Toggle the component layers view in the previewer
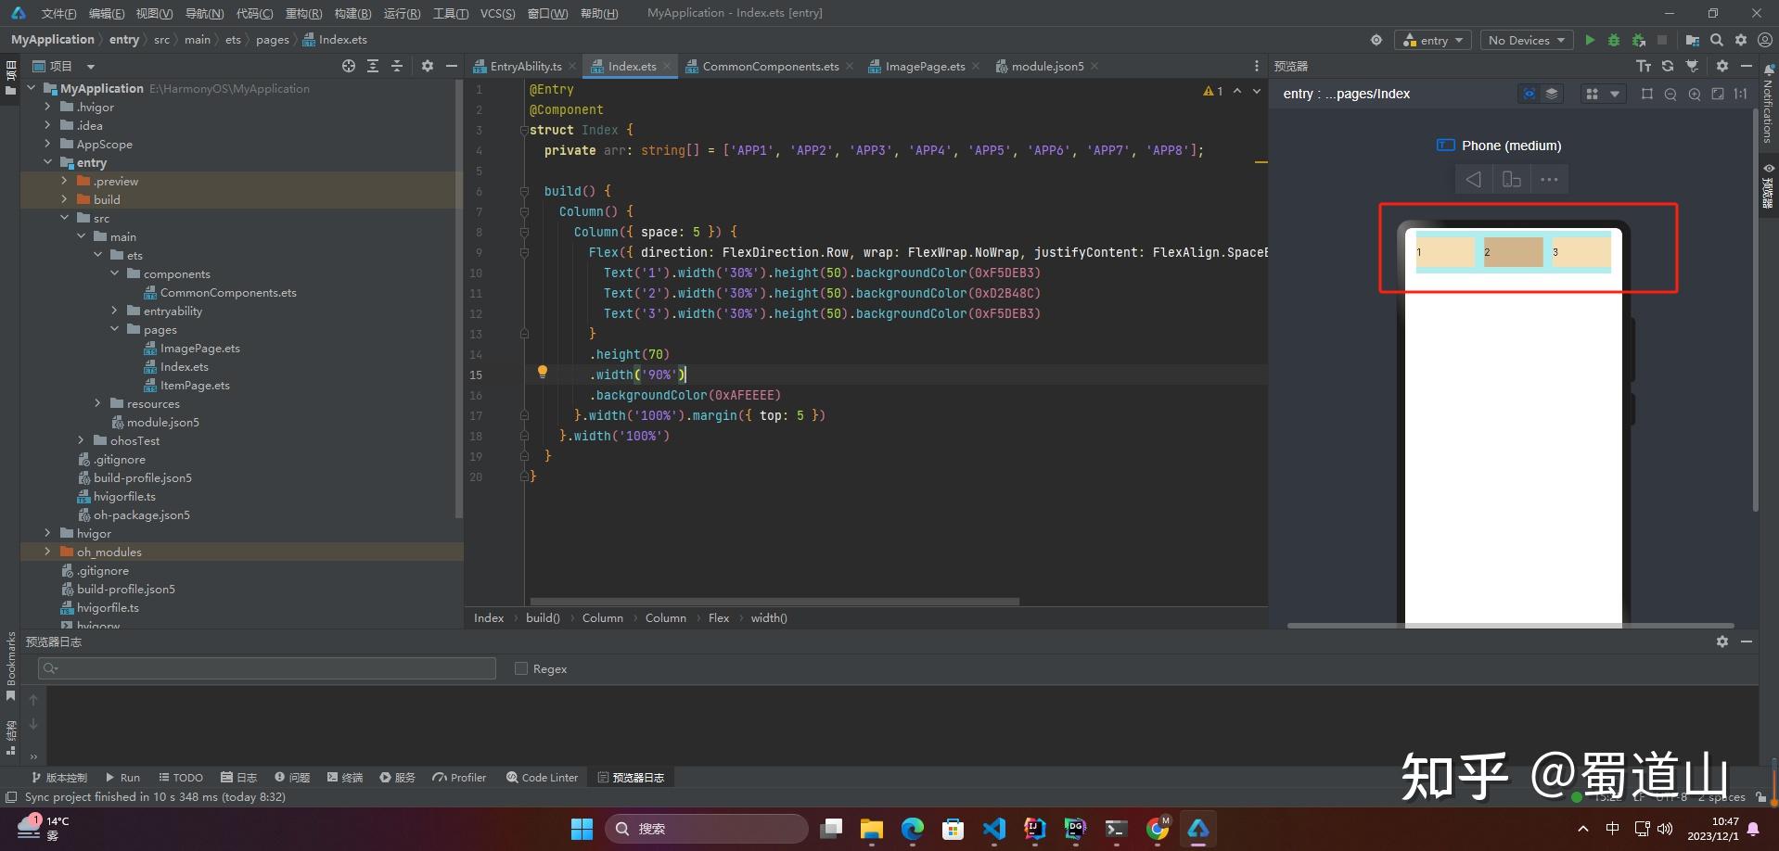 [1552, 94]
